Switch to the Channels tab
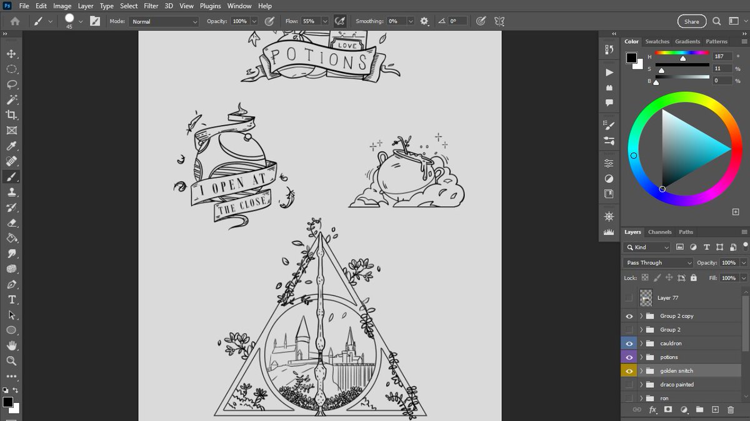Screen dimensions: 750x421 (659, 232)
